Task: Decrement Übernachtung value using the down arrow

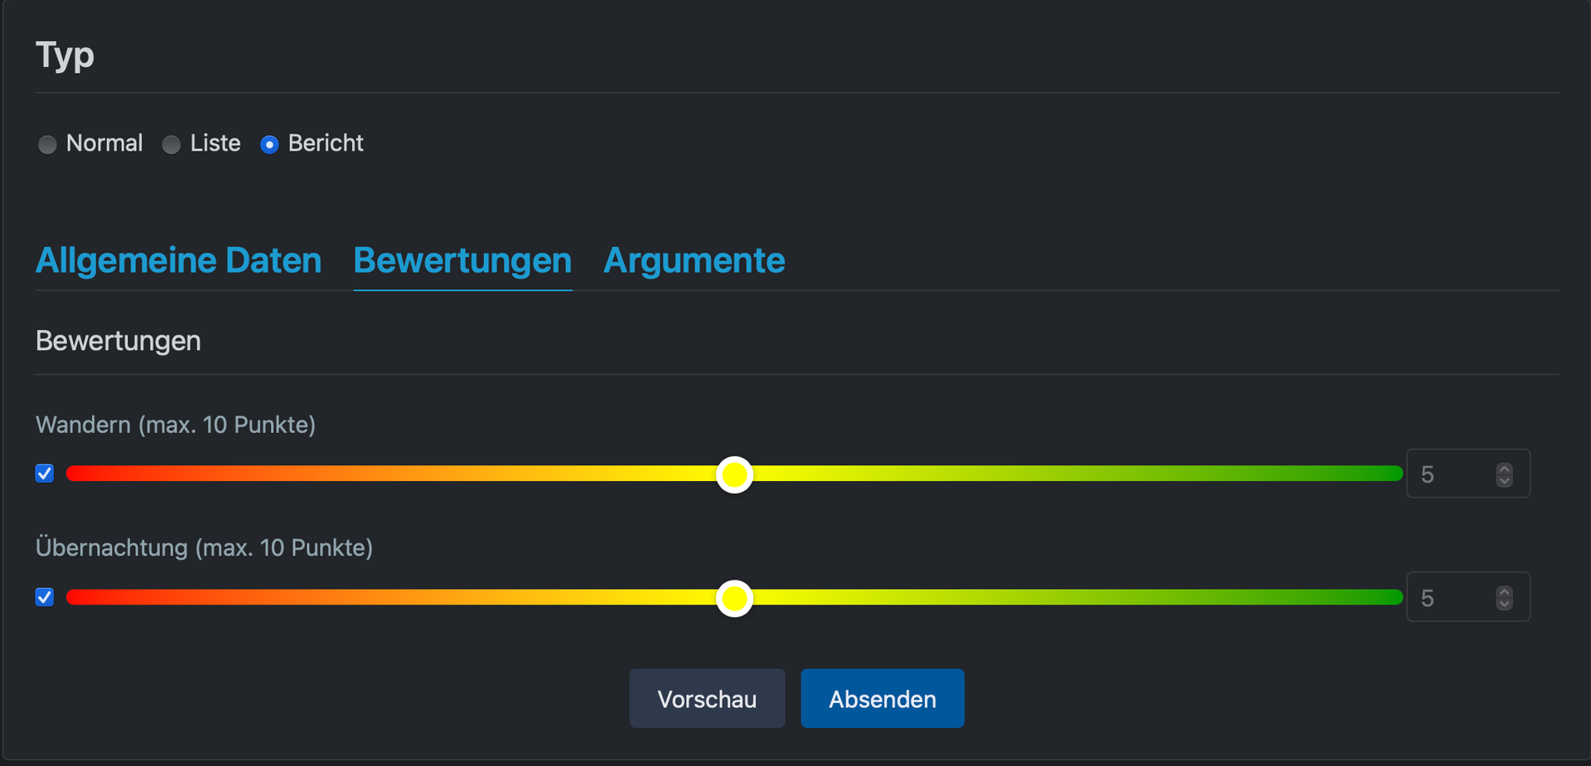Action: point(1504,604)
